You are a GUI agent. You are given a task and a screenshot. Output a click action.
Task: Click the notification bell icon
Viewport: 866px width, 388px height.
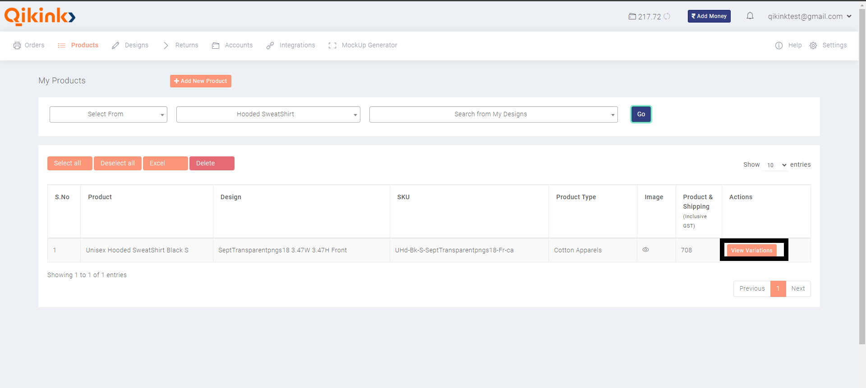pos(750,16)
